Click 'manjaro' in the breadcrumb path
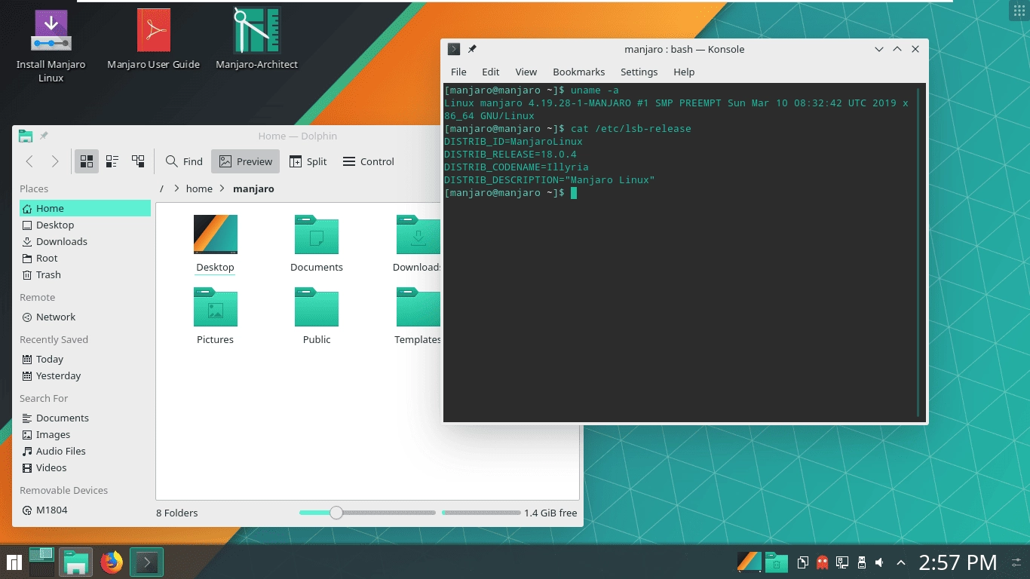1030x579 pixels. [x=253, y=188]
